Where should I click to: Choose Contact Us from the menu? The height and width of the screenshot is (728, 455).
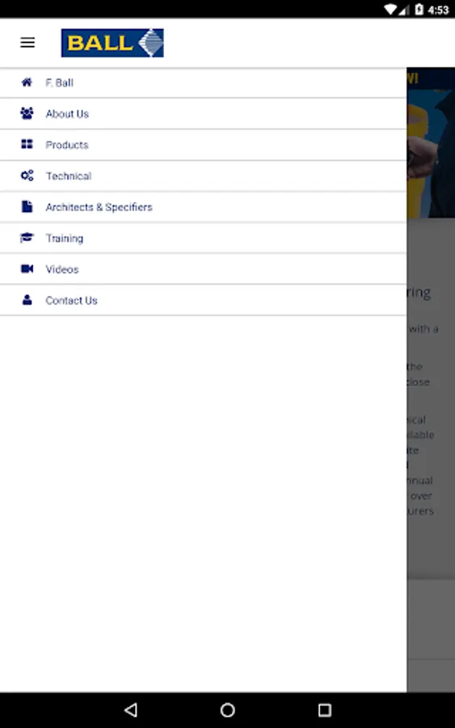coord(203,301)
